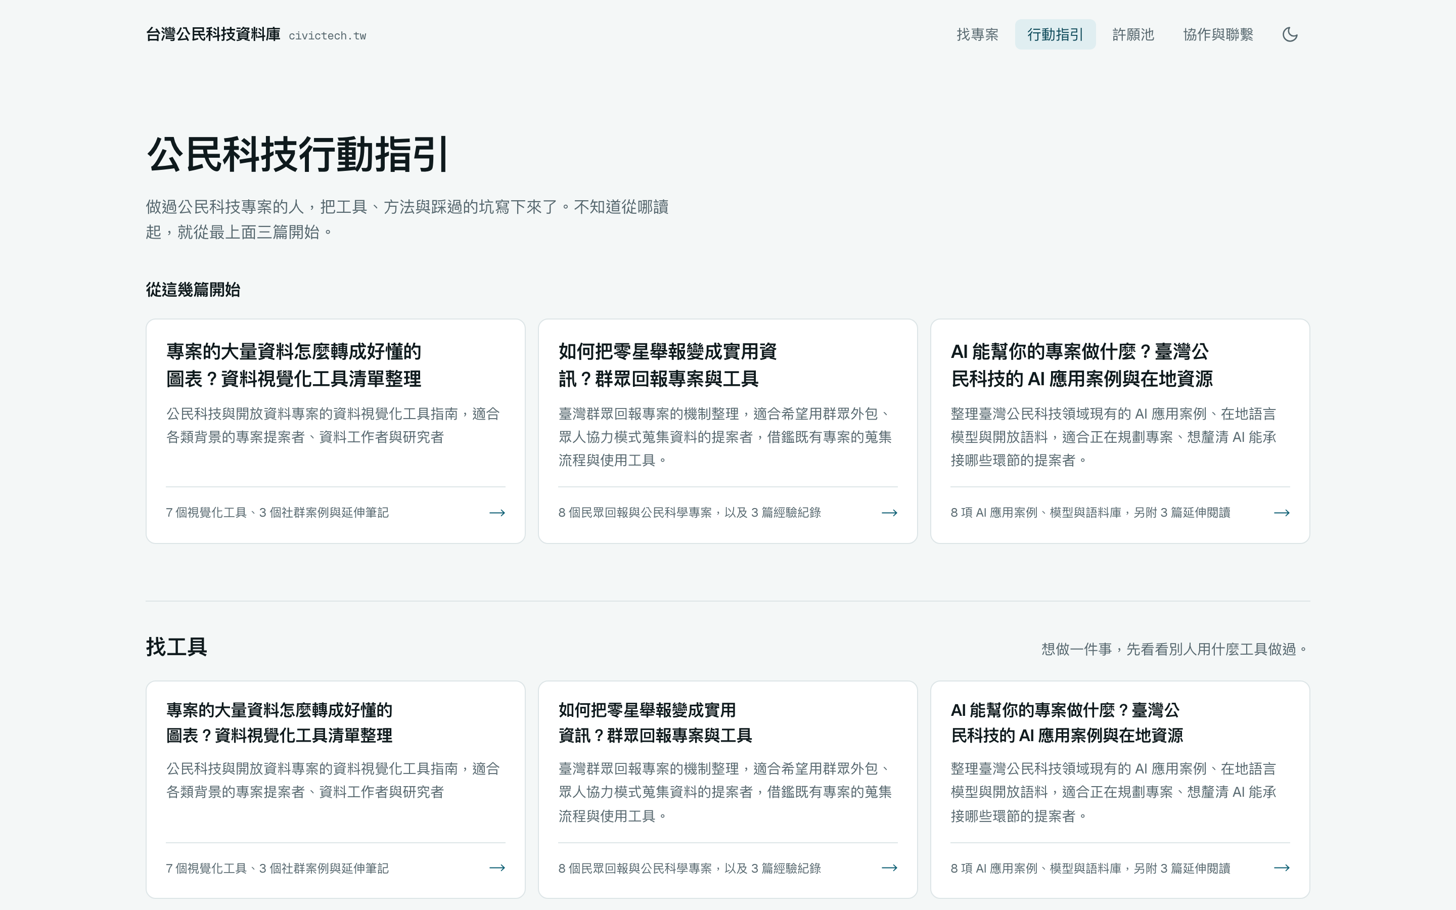Viewport: 1456px width, 910px height.
Task: Open the 找工具 card title about 資料視覺化工具清單
Action: click(x=279, y=722)
